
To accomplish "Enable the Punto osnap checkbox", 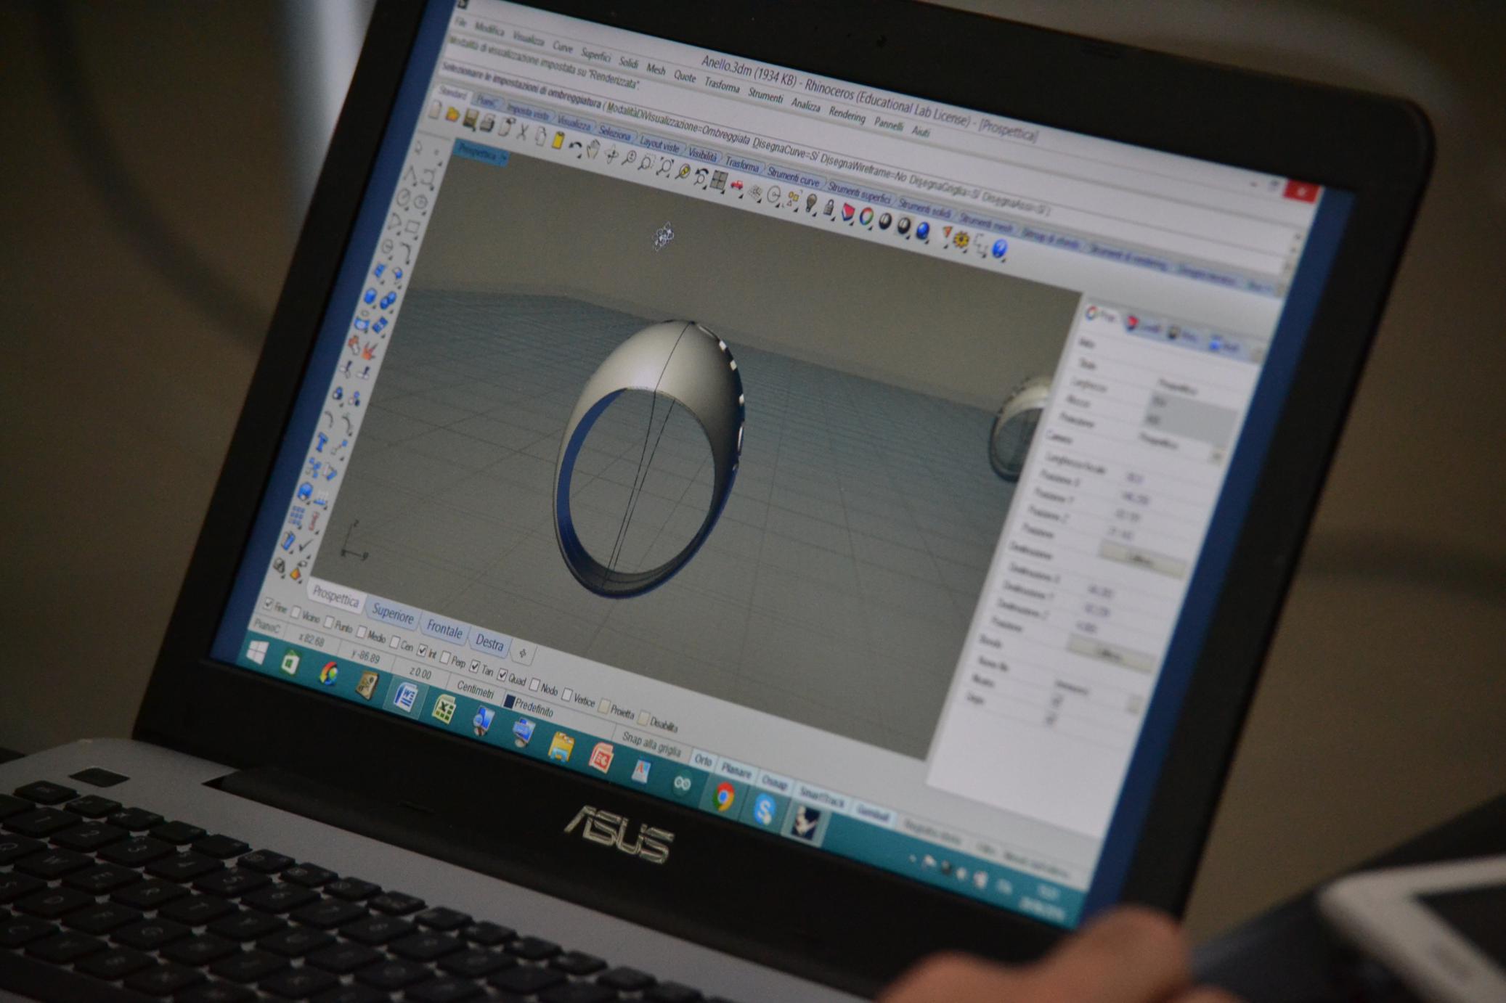I will (x=329, y=623).
